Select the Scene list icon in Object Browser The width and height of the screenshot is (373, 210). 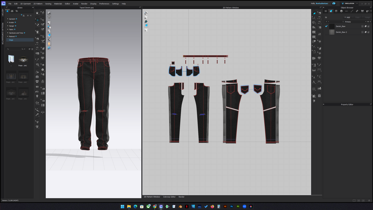[326, 11]
